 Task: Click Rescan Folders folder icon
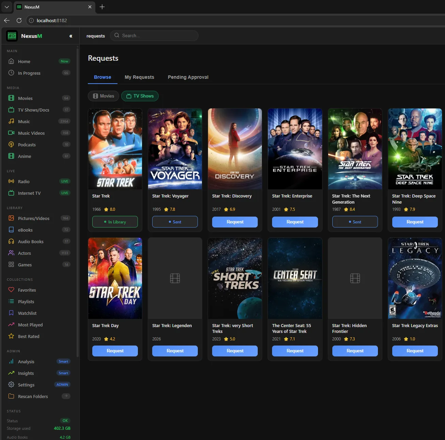[11, 396]
